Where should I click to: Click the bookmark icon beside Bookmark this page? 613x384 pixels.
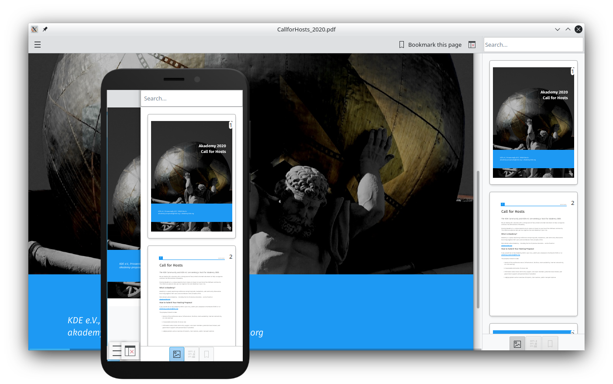point(402,45)
